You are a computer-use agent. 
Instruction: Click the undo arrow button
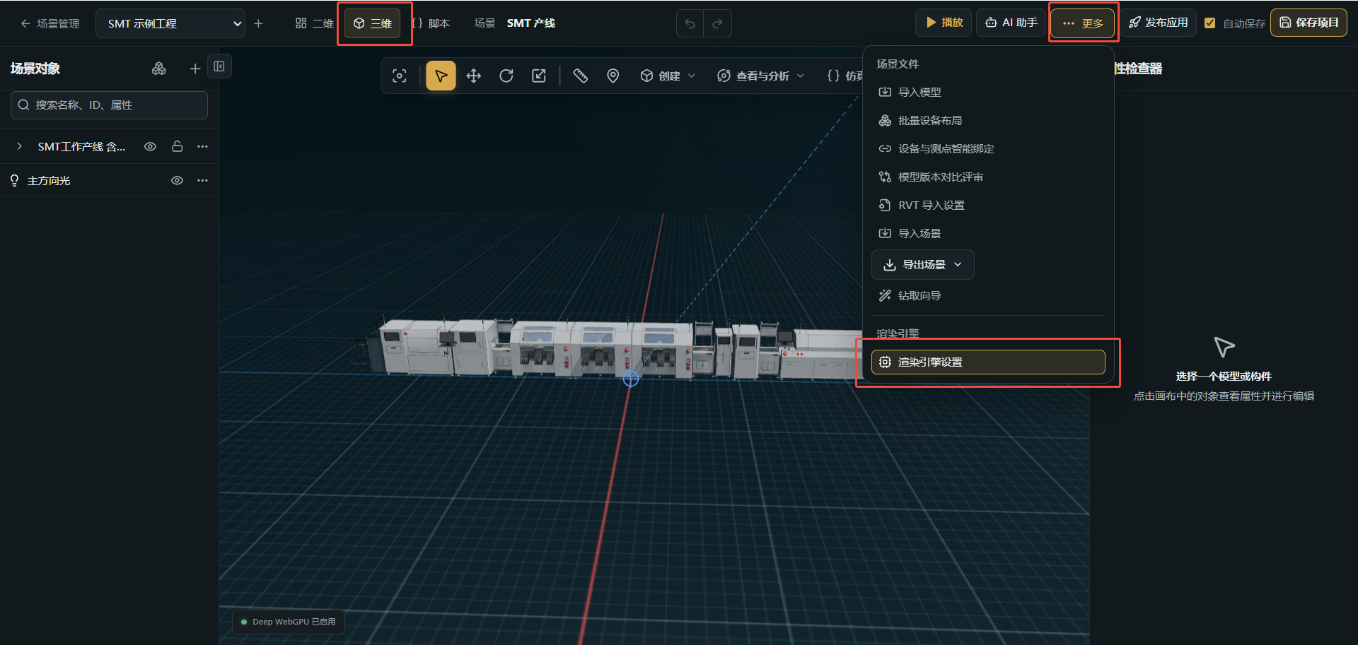click(x=690, y=23)
